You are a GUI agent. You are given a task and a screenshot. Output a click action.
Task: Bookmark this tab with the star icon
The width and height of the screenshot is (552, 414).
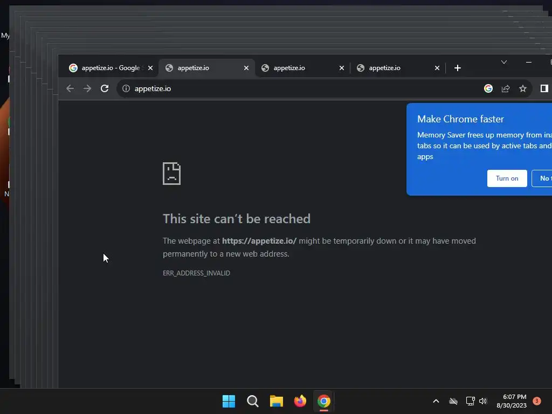click(523, 88)
